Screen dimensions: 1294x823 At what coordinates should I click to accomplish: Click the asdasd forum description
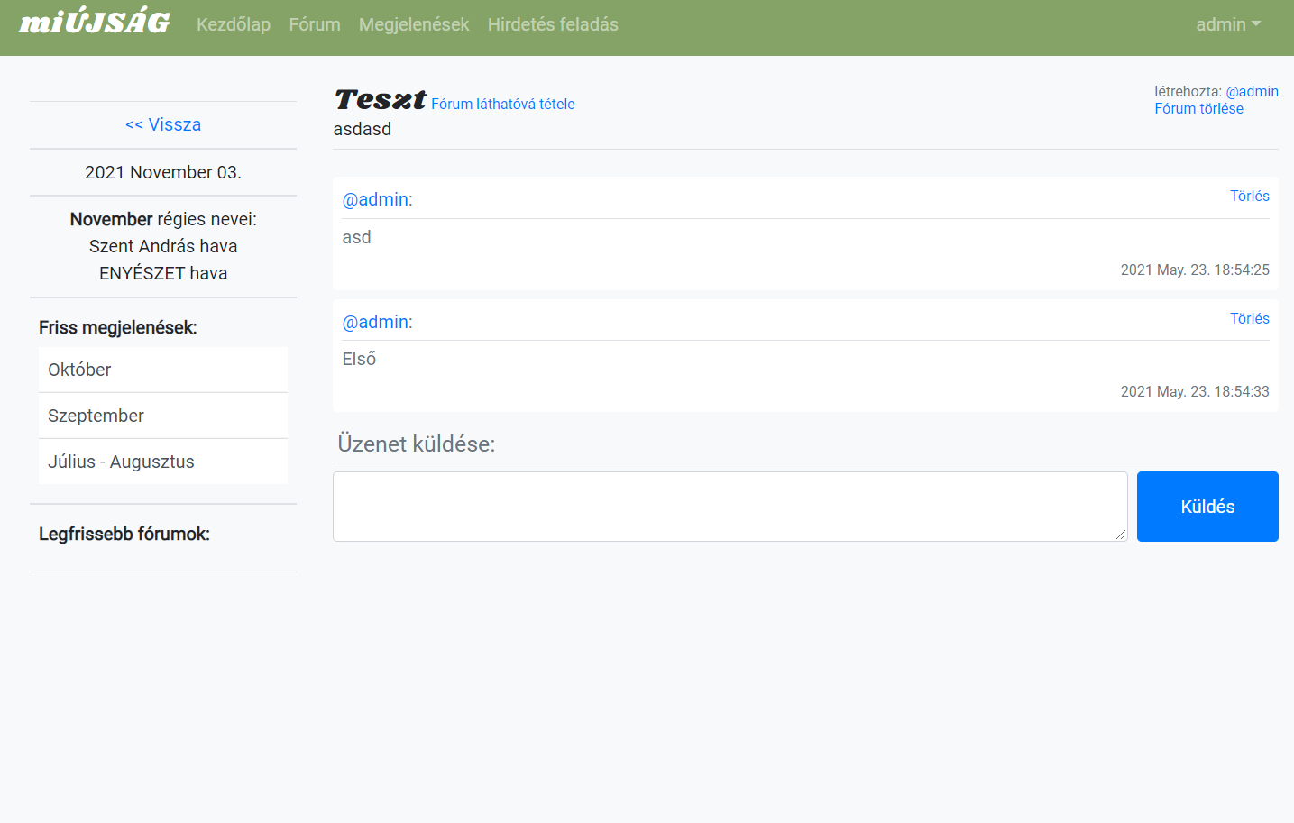point(363,129)
